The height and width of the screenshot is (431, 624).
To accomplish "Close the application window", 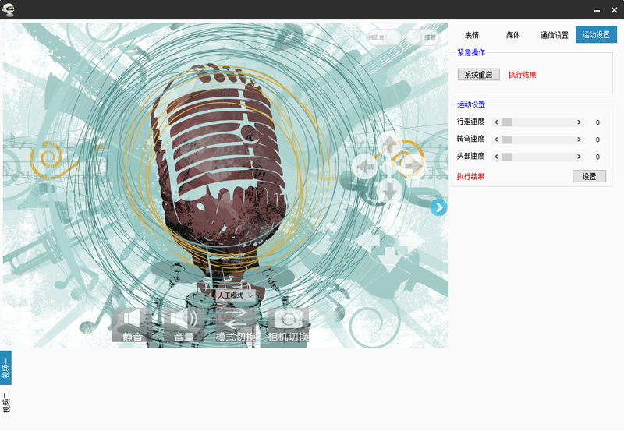I will click(x=614, y=10).
